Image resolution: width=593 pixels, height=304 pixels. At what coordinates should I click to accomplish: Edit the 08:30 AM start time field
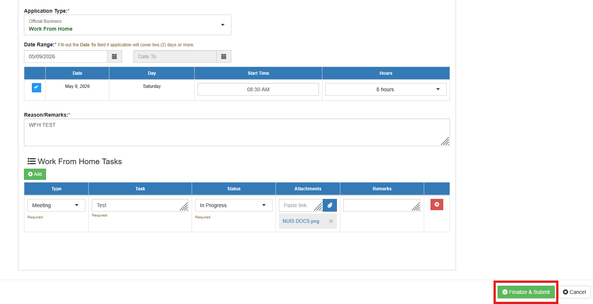[x=258, y=89]
